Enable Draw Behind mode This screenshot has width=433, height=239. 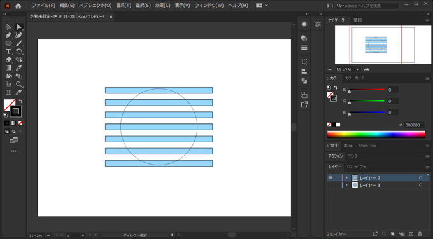[13, 132]
